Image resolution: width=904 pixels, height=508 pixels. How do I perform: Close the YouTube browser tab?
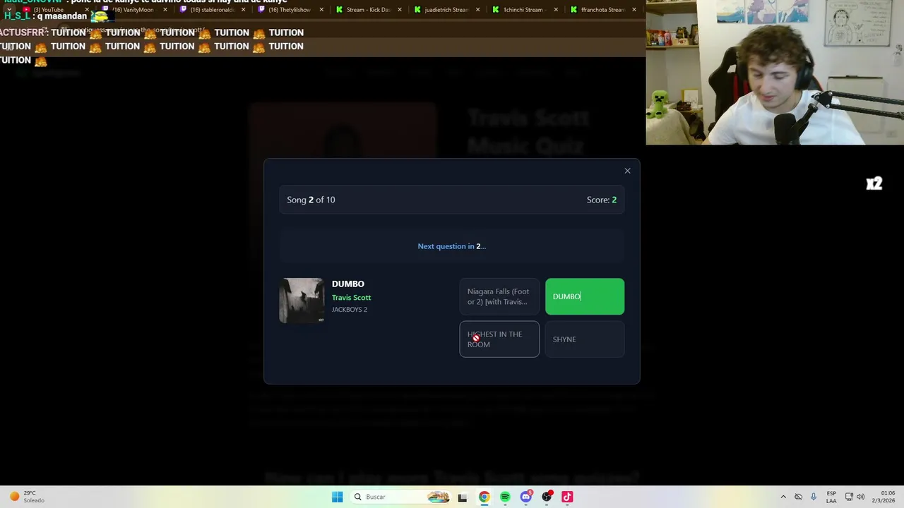coord(87,10)
